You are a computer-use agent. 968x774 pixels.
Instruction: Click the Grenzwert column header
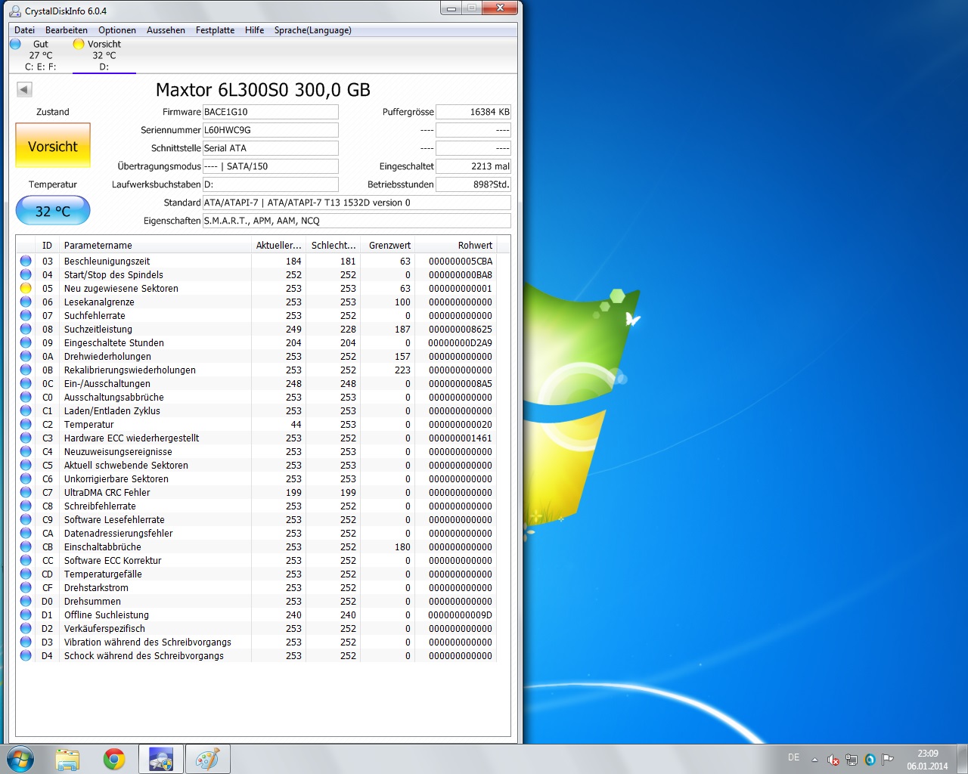click(388, 246)
